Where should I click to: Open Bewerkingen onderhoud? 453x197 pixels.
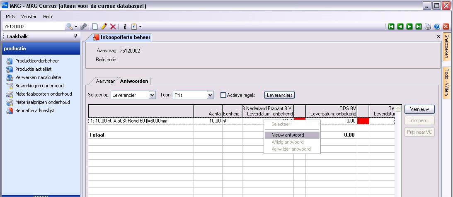tap(39, 86)
